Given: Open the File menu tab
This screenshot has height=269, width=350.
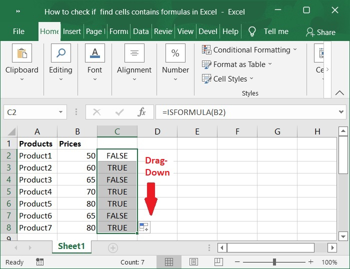Looking at the screenshot, I should [18, 31].
